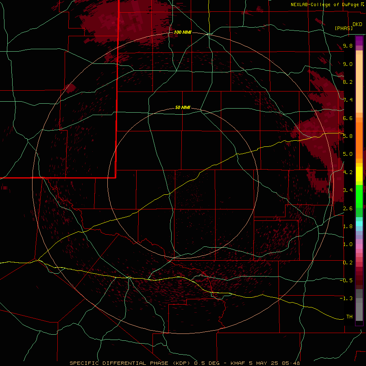Click the 5 MAY 25 05:48 timestamp
The height and width of the screenshot is (366, 366).
274,363
